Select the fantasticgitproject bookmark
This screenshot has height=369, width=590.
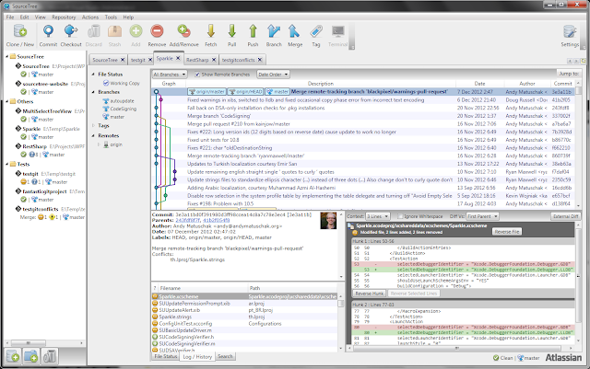tap(44, 191)
